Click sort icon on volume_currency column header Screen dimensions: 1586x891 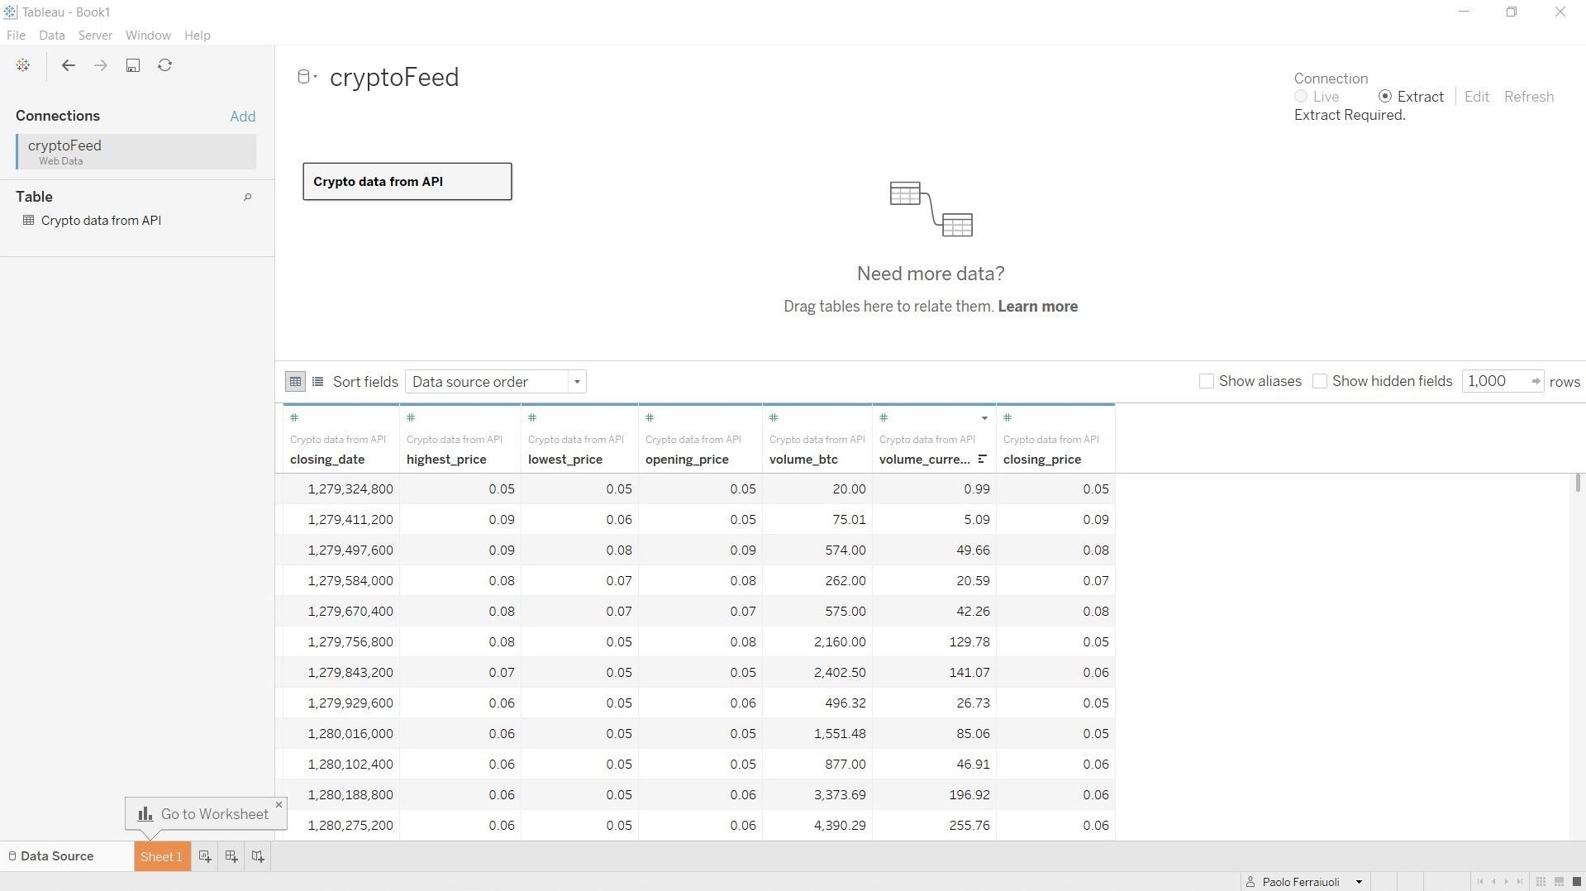(x=983, y=459)
